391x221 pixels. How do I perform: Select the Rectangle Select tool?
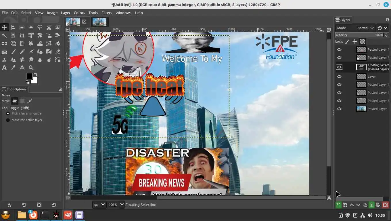tap(22, 27)
